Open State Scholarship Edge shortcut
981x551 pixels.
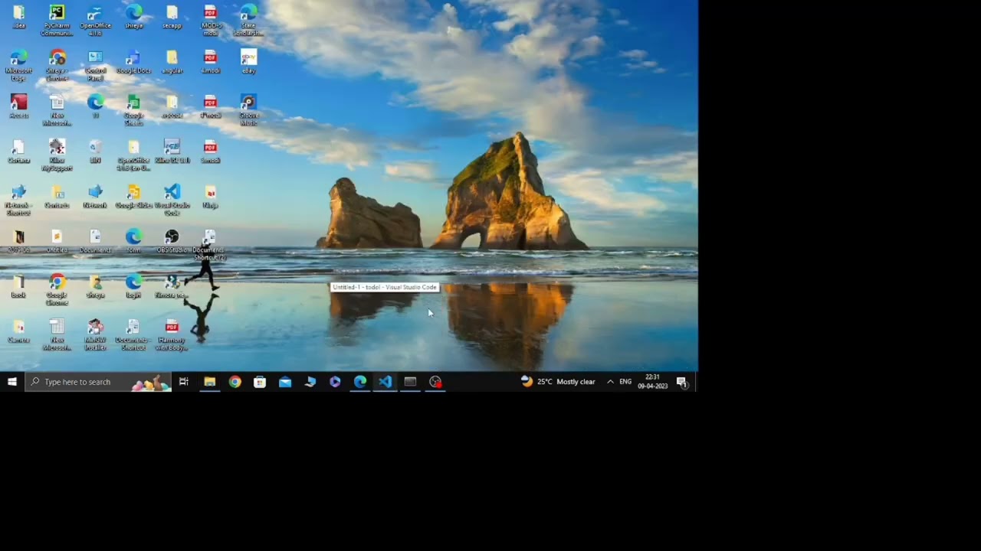(x=248, y=20)
